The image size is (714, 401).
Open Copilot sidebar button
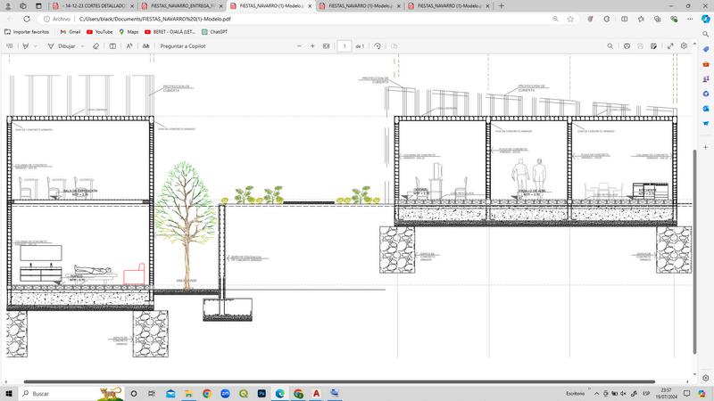pyautogui.click(x=706, y=19)
